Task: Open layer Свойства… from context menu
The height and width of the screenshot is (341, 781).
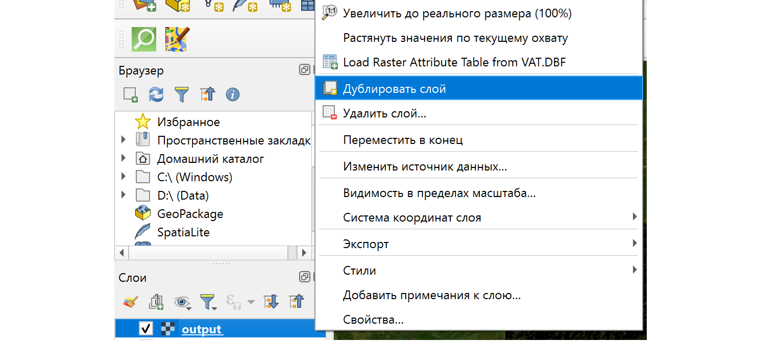Action: (479, 320)
